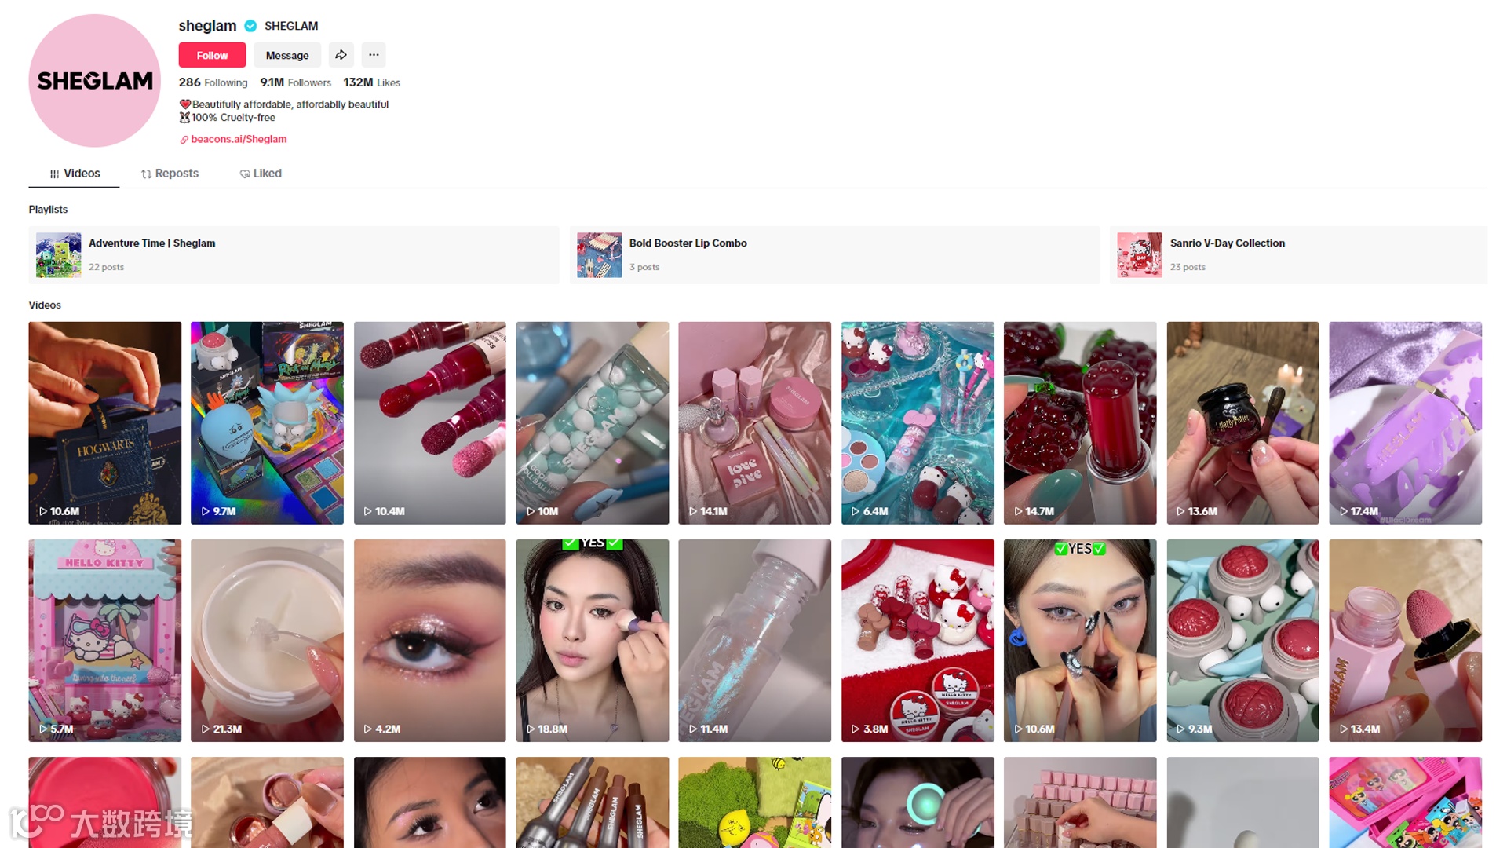Switch to the Reposts tab

[170, 174]
